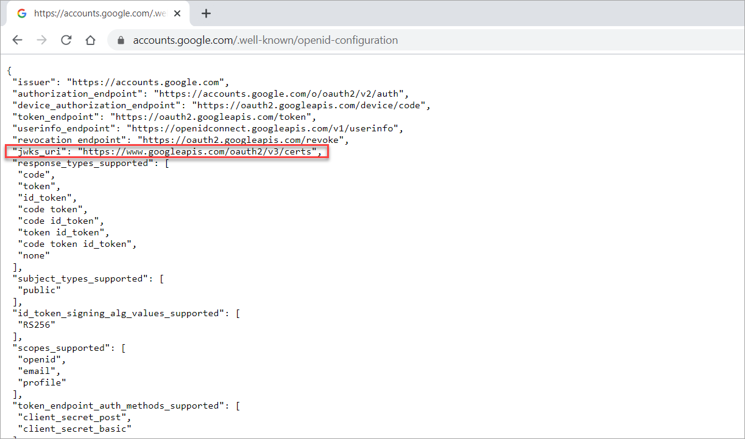Click the "issuer" line
Viewport: 745px width, 439px height.
120,82
